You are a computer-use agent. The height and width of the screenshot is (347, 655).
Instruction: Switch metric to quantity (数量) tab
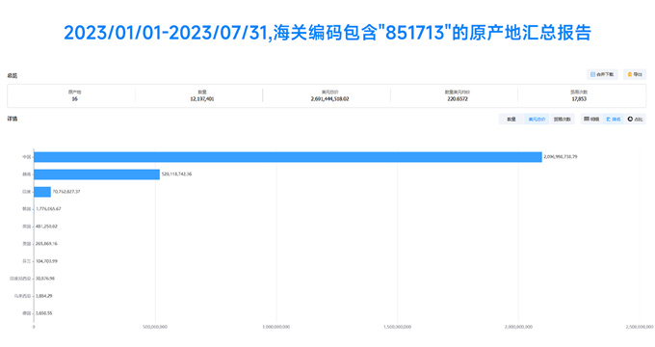(x=511, y=120)
